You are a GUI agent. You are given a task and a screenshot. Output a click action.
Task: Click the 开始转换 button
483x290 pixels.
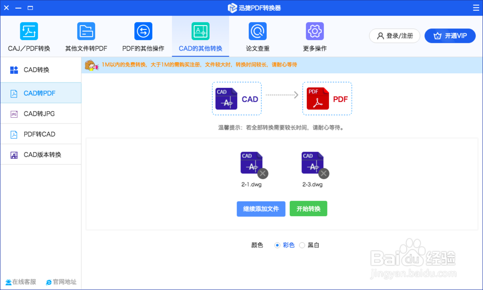[x=308, y=209]
